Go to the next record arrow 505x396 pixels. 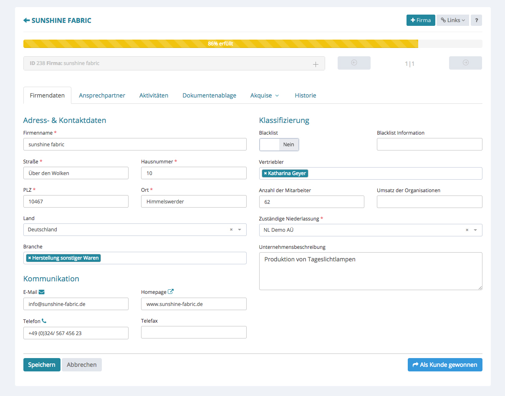click(x=465, y=63)
